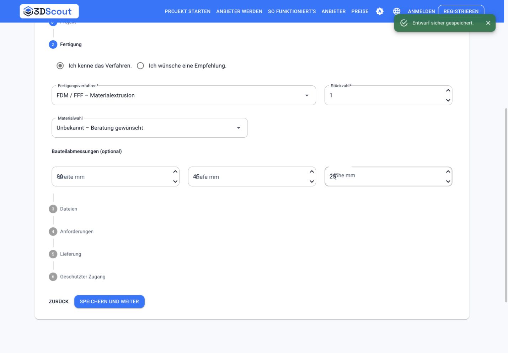Click the 3DScout logo
The image size is (508, 353).
[49, 11]
